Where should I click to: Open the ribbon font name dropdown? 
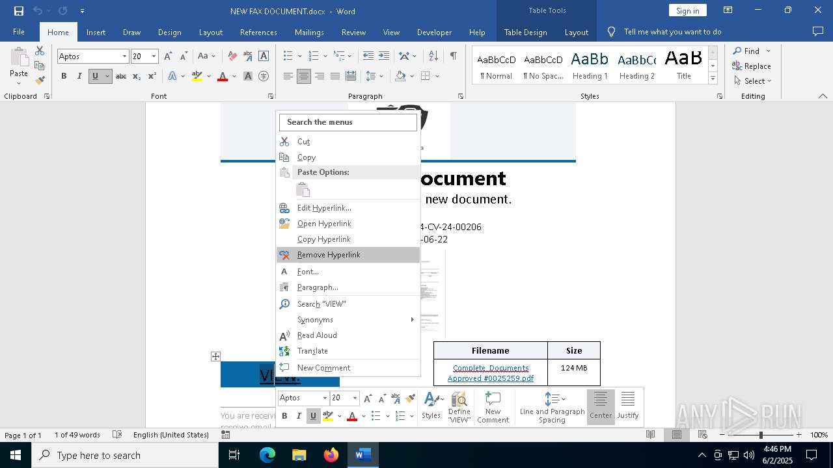[x=124, y=57]
